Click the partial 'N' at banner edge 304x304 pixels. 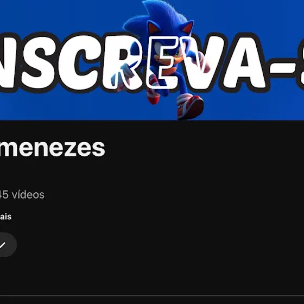pyautogui.click(x=8, y=62)
